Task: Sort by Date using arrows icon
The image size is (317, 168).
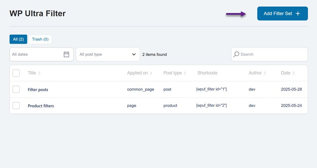Action: pyautogui.click(x=293, y=73)
